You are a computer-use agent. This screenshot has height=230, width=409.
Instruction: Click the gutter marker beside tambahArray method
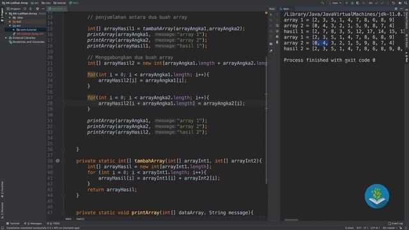[x=58, y=161]
